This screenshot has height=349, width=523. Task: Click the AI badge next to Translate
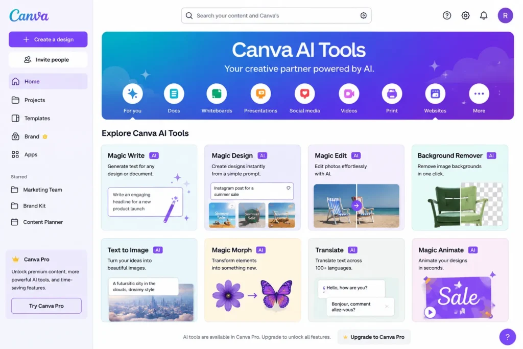tap(352, 250)
